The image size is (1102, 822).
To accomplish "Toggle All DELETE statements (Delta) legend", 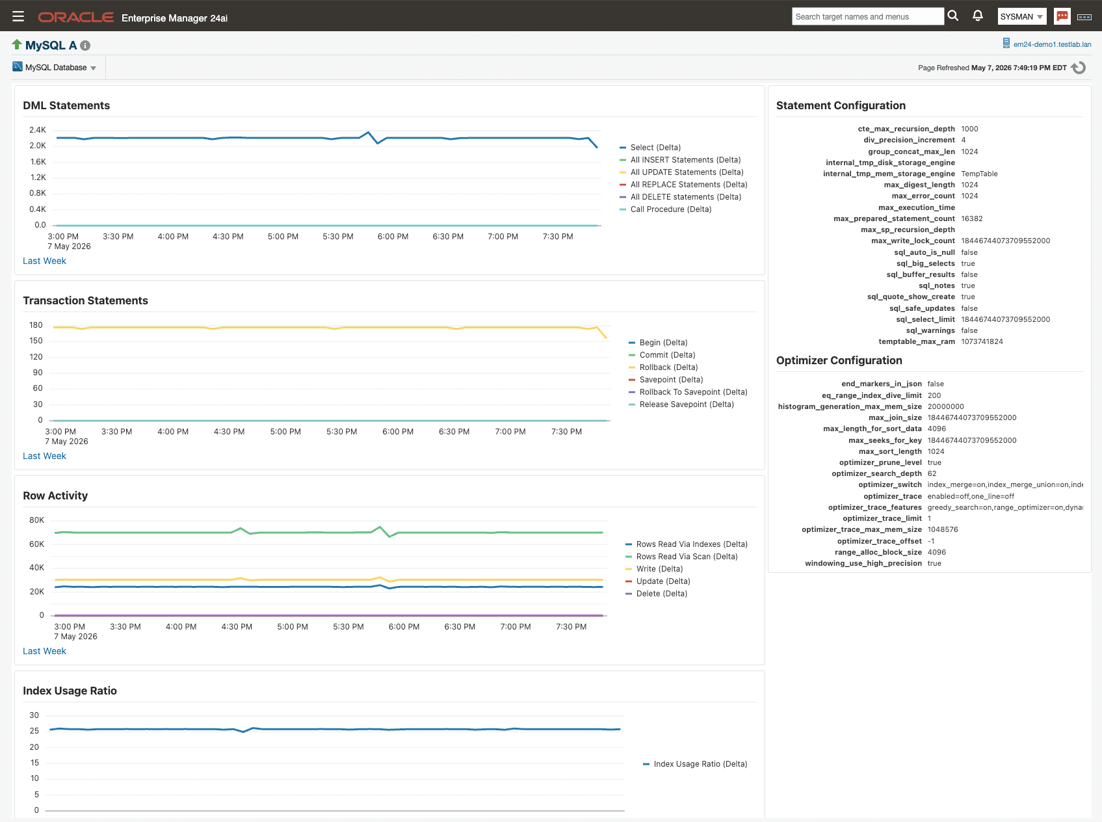I will point(680,197).
